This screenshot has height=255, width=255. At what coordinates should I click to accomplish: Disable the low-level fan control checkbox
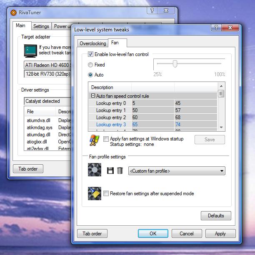(90, 54)
